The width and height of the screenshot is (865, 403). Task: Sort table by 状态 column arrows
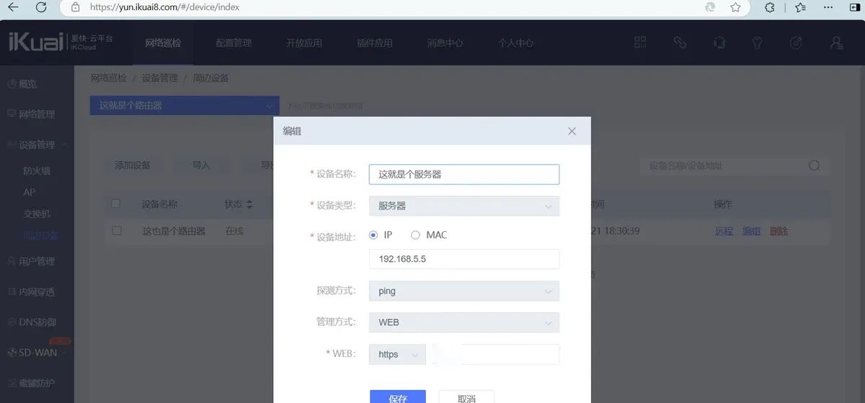tap(249, 204)
